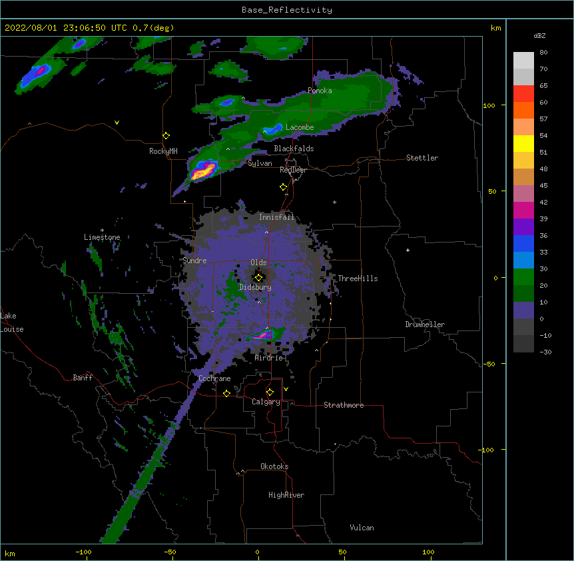574x561 pixels.
Task: Click the Calgary city label
Action: pos(266,402)
